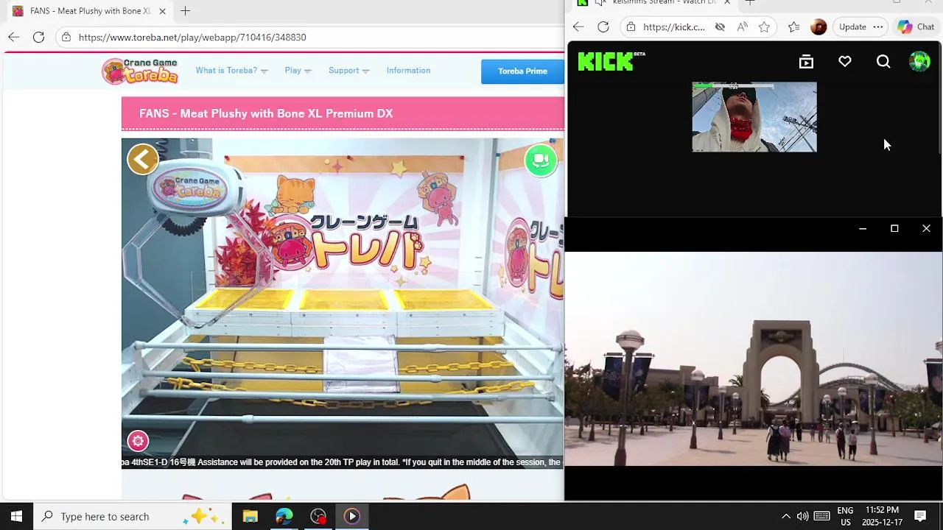Click the small Kick stream video thumbnail
This screenshot has width=943, height=530.
(754, 117)
